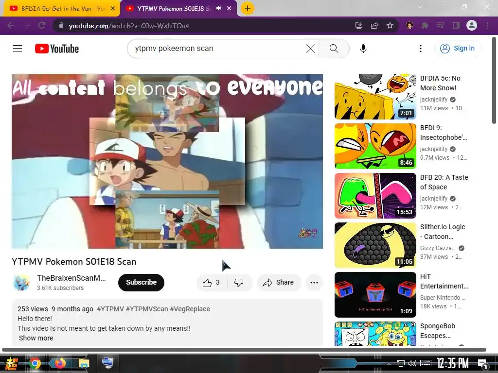Open File Explorer from taskbar
The height and width of the screenshot is (373, 498).
click(84, 363)
